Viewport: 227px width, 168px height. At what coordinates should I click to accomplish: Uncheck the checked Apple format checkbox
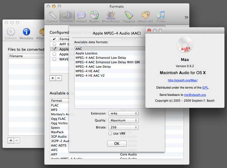55,49
